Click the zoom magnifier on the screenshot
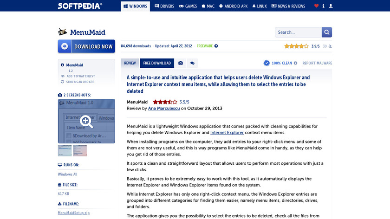 pyautogui.click(x=86, y=122)
